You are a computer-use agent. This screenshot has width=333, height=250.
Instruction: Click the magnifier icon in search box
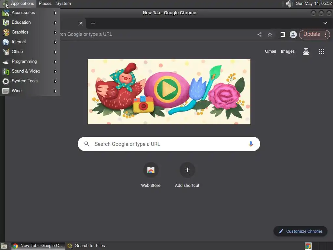pyautogui.click(x=87, y=144)
